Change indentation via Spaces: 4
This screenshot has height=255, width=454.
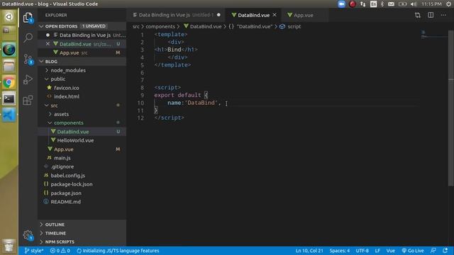point(339,251)
